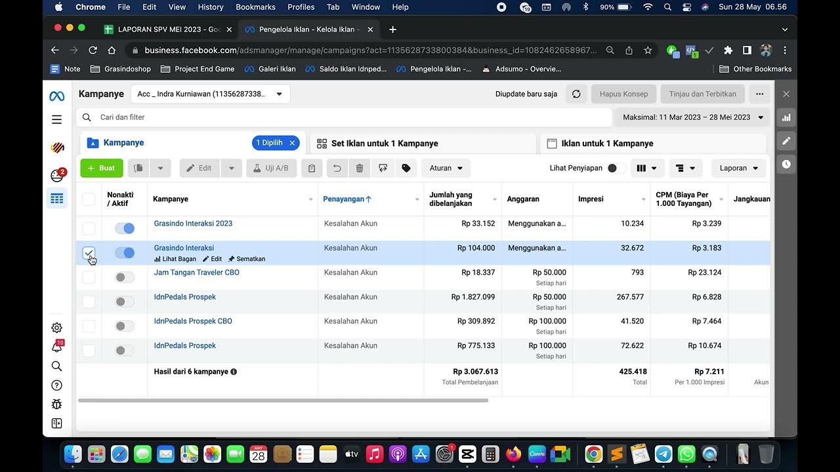
Task: Click the Edit button in the toolbar
Action: coord(199,168)
